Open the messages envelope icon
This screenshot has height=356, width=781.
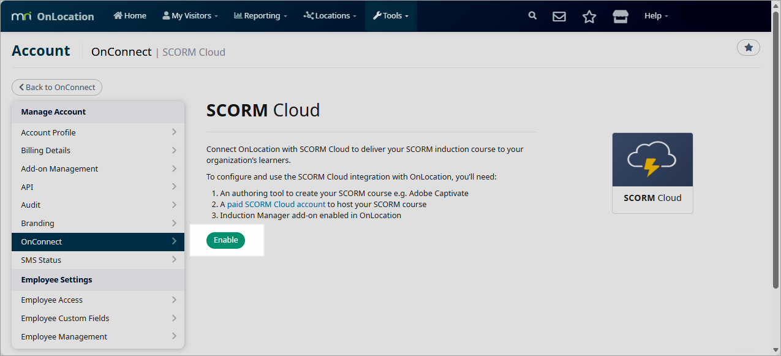(559, 17)
